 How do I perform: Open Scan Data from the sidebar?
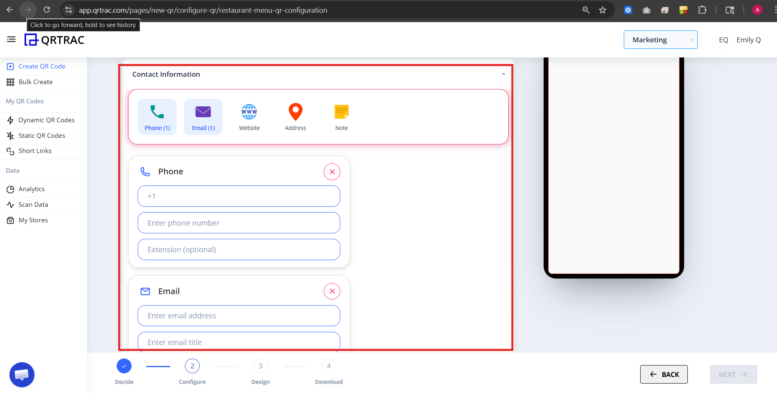(x=32, y=204)
